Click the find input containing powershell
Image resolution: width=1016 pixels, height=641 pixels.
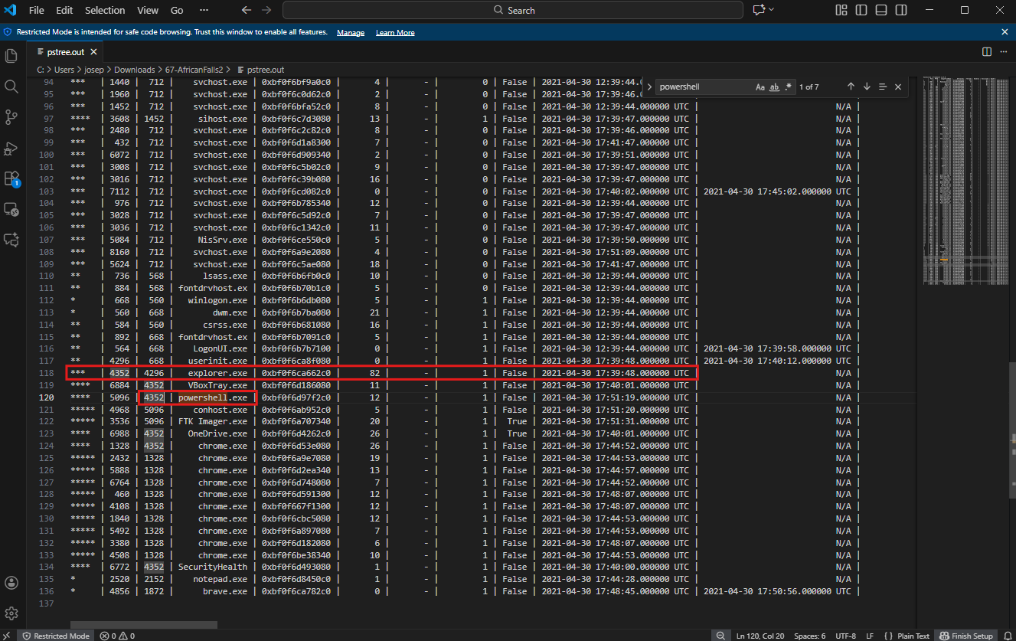coord(704,87)
